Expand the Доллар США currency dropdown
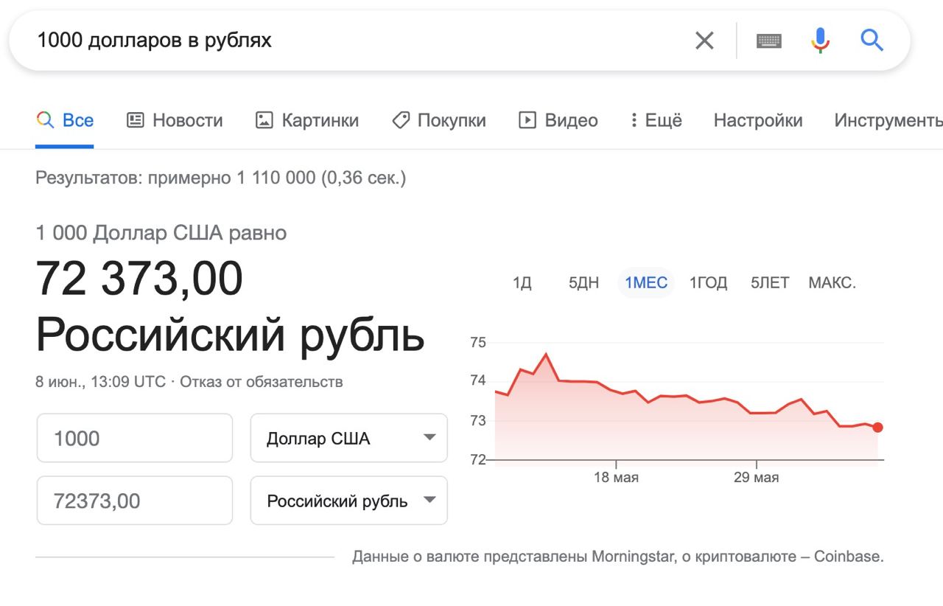The image size is (943, 606). click(348, 438)
